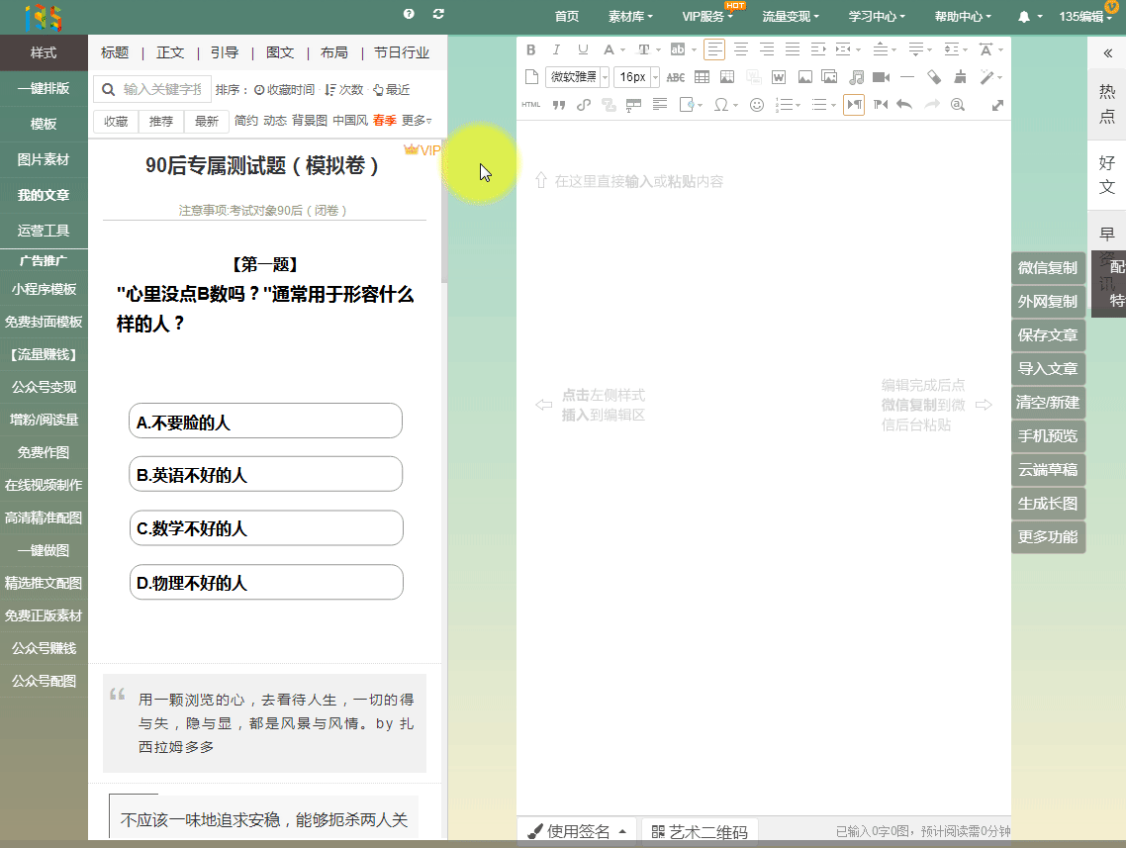Toggle bold formatting

pos(531,49)
